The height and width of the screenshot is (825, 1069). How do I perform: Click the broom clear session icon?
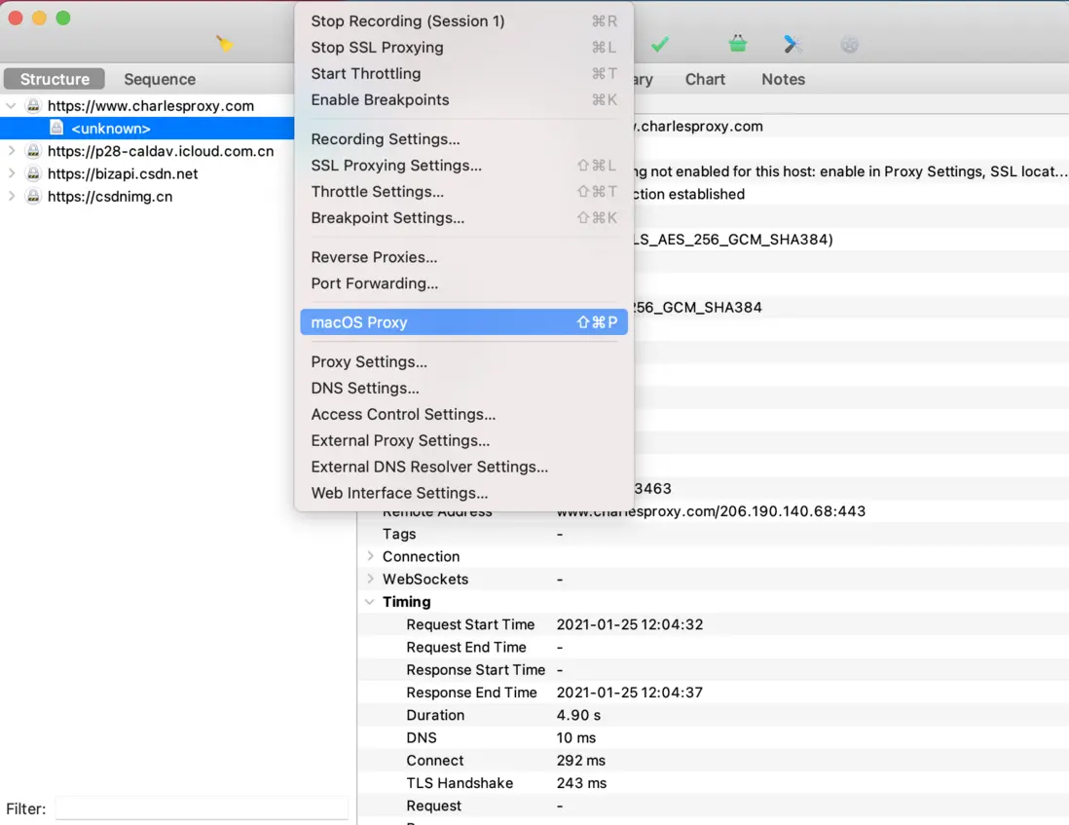click(224, 44)
